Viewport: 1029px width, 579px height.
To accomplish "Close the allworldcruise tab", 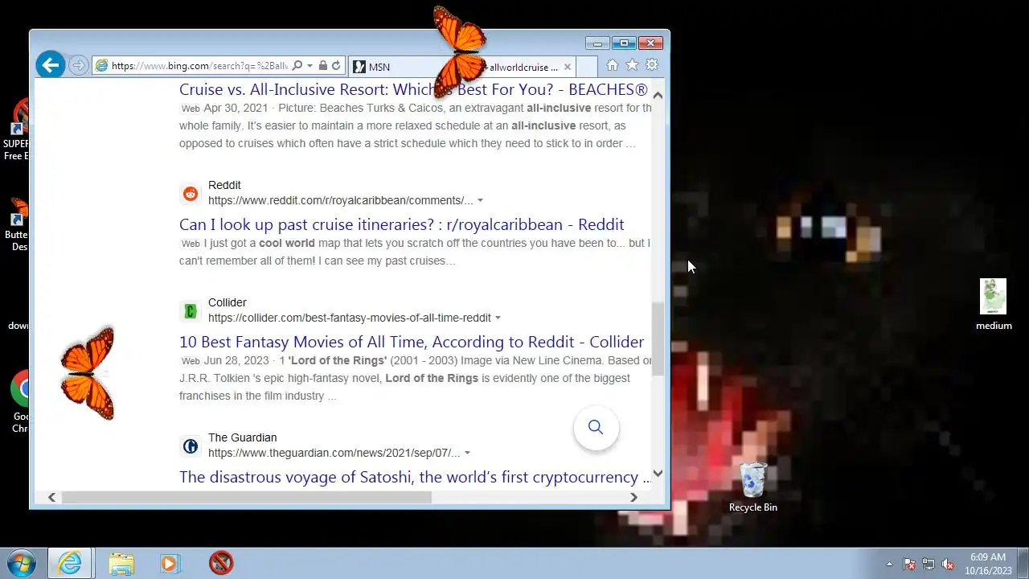I will point(568,67).
